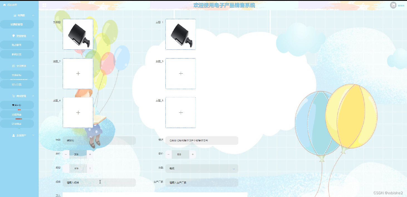Click the 商城管理 shopping cart icon
The image size is (407, 197).
14,96
